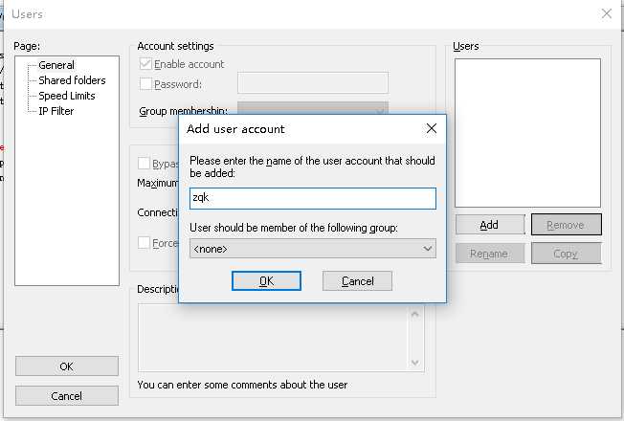
Task: Toggle the Enable account checkbox
Action: coord(145,64)
